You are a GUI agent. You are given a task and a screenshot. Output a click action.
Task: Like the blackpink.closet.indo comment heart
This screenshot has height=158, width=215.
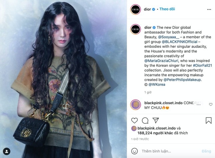(x=211, y=105)
